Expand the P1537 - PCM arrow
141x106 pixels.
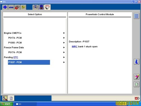click(64, 62)
